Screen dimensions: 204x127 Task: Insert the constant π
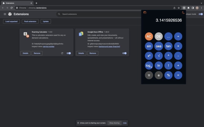point(149,75)
